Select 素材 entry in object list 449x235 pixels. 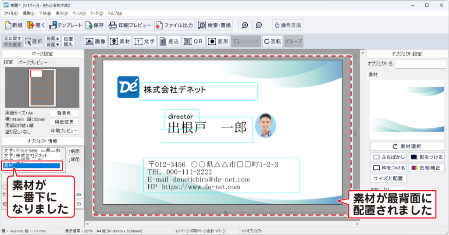32,166
